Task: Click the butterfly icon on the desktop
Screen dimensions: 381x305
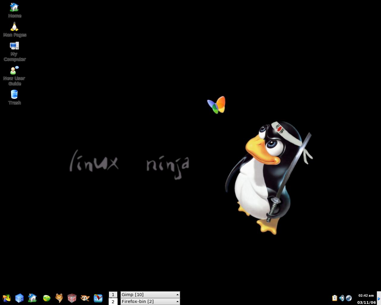Action: pos(216,105)
